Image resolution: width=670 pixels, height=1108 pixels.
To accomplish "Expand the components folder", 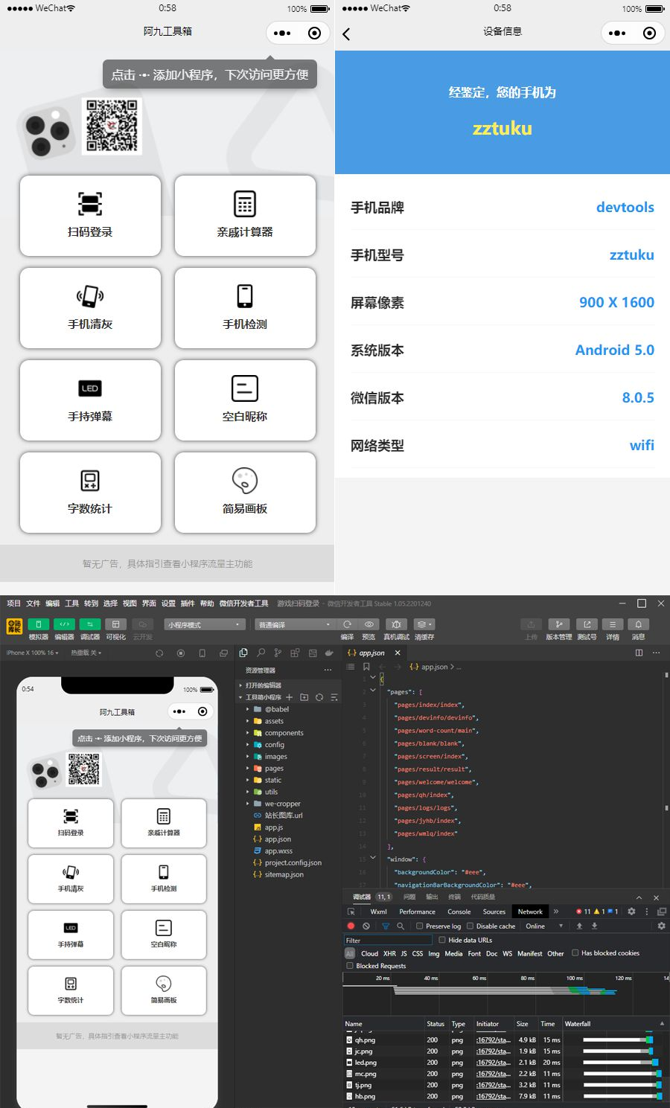I will point(284,733).
